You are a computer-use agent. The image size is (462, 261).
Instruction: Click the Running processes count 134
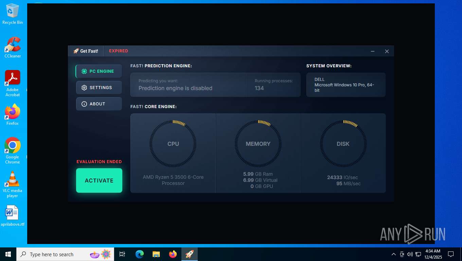(259, 88)
